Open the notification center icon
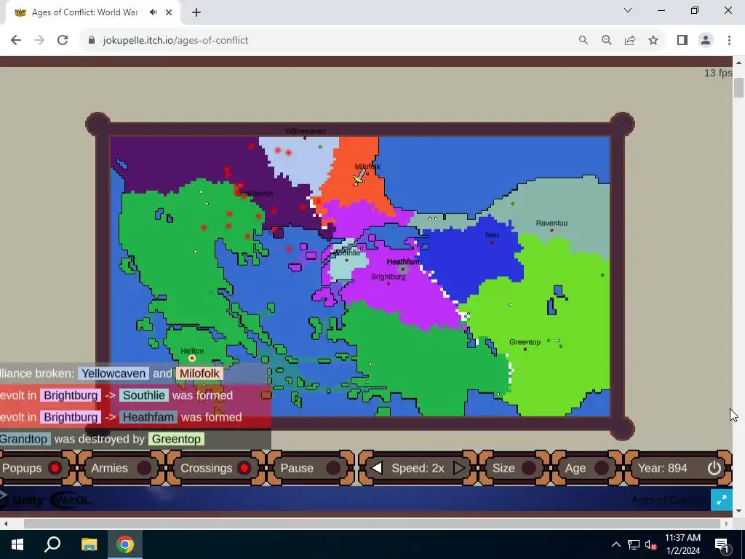This screenshot has width=745, height=559. [721, 544]
